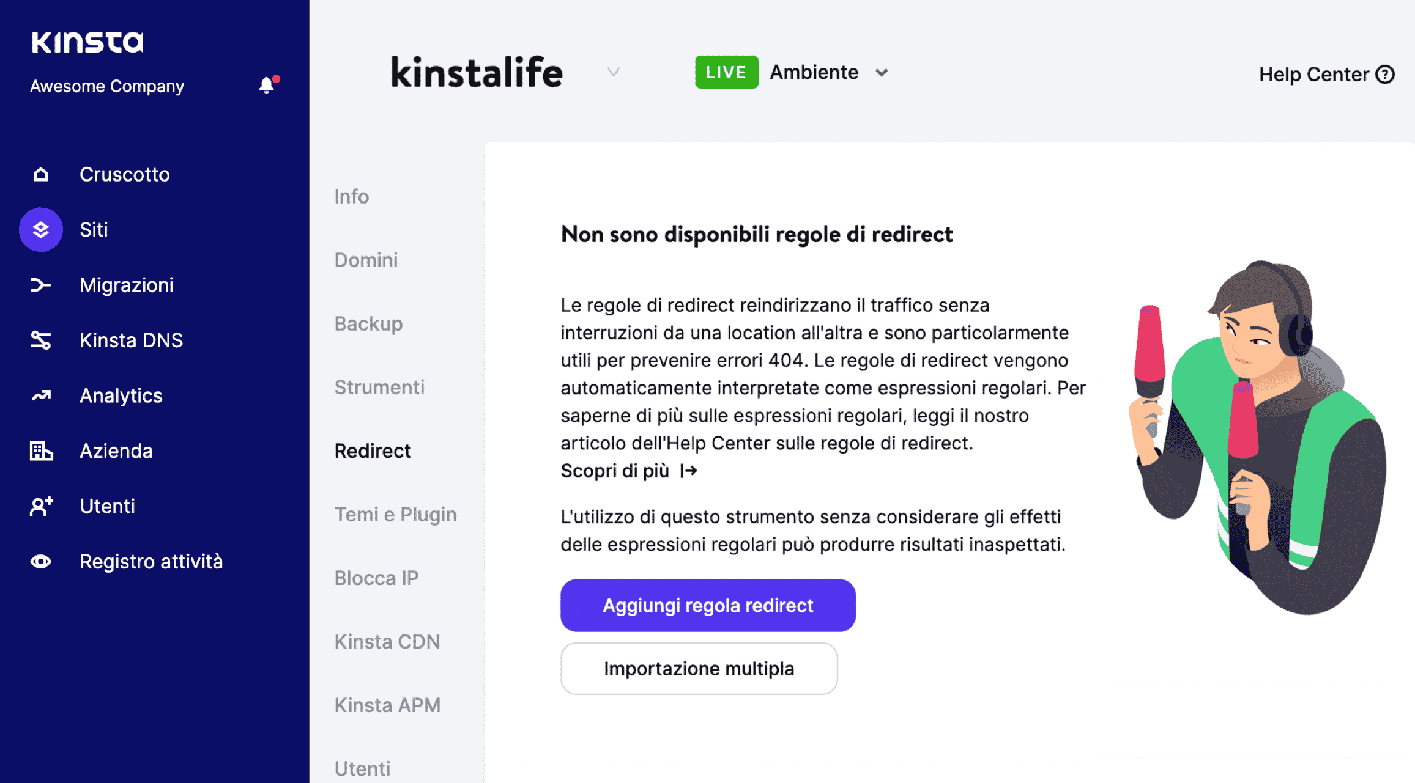The width and height of the screenshot is (1415, 783).
Task: Click the Importazione multipla button
Action: [x=699, y=668]
